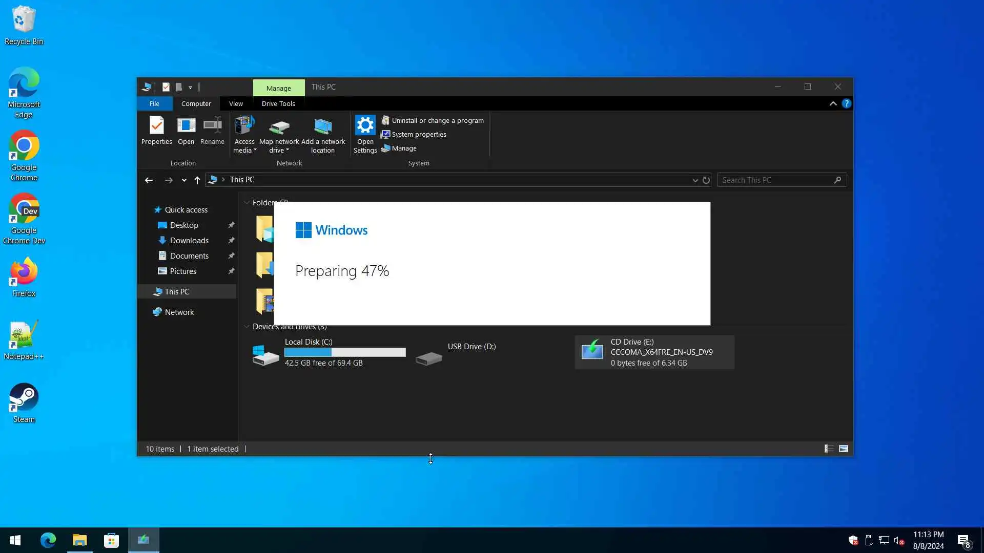Collapse the ribbon with chevron
The image size is (984, 553).
click(x=833, y=103)
